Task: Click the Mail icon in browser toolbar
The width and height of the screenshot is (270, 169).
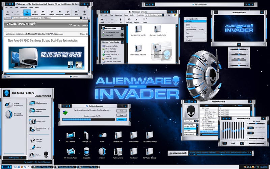Action: click(x=76, y=13)
